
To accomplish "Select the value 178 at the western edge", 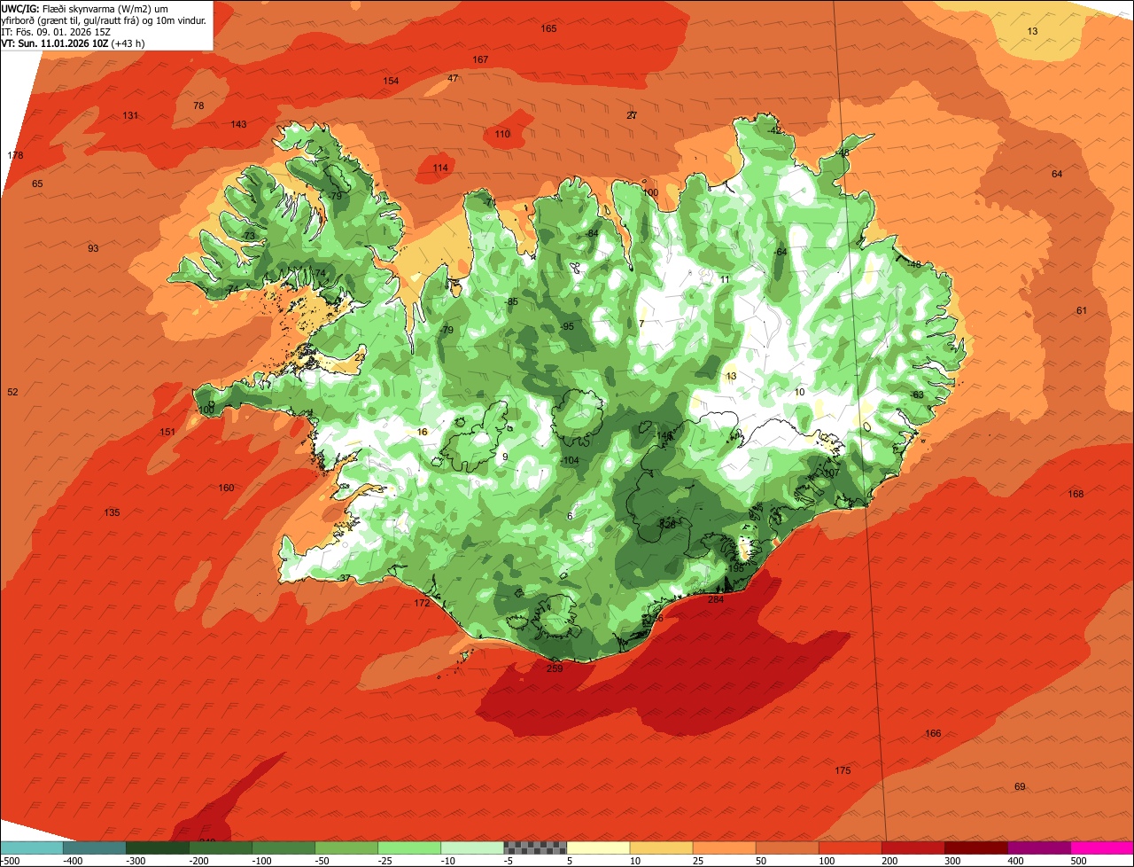I will pyautogui.click(x=15, y=155).
